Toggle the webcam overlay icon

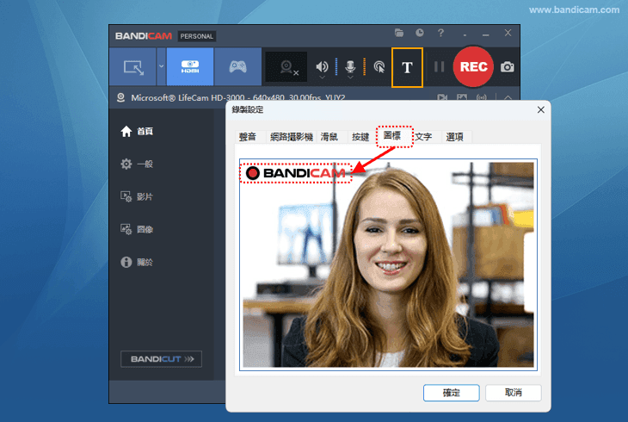point(286,67)
